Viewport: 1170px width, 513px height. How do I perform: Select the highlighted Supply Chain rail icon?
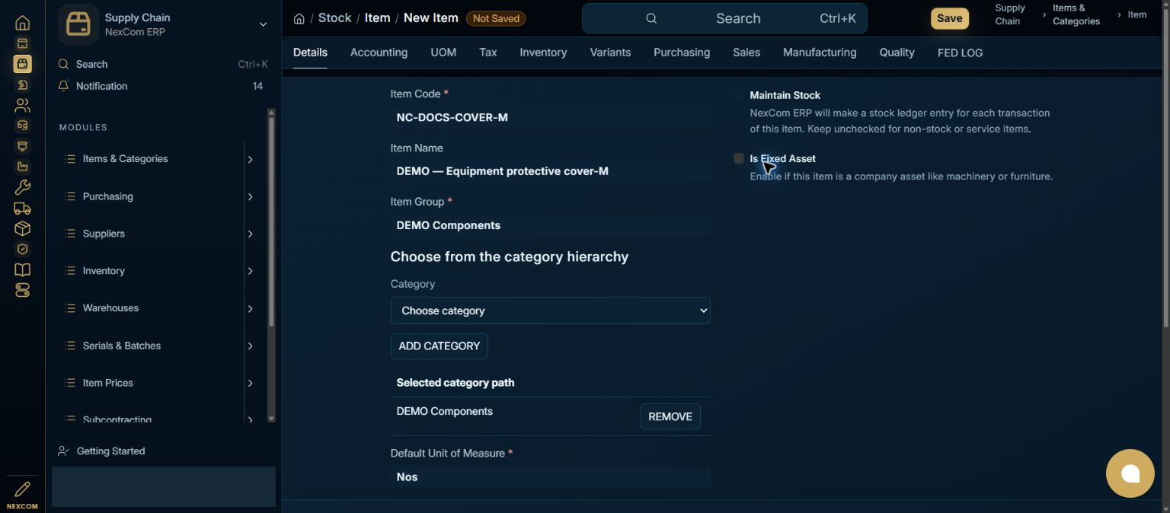[22, 64]
